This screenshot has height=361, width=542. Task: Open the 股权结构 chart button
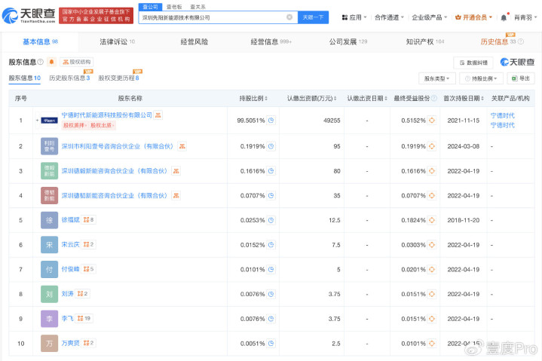tap(77, 62)
